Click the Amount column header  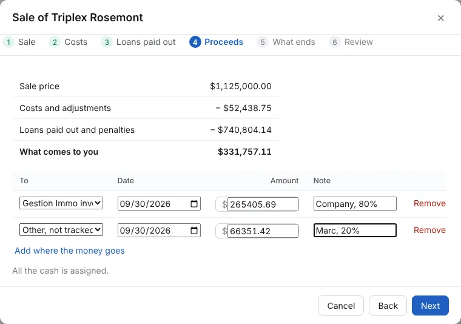(284, 181)
